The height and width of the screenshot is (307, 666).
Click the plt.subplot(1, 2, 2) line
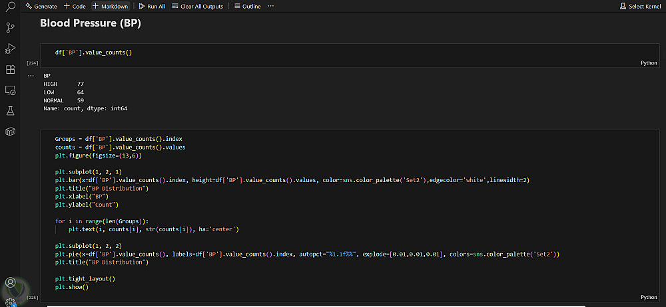(89, 246)
